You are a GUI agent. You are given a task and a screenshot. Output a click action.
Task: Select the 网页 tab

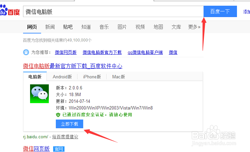(x=32, y=27)
